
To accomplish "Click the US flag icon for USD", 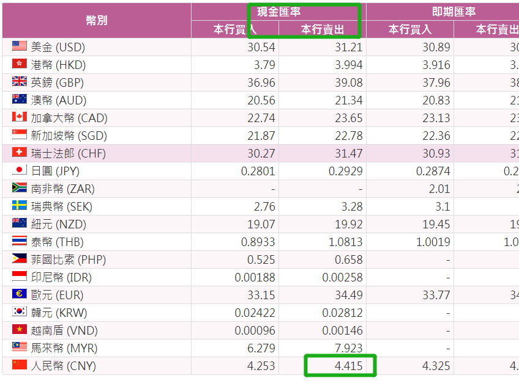I will (20, 46).
